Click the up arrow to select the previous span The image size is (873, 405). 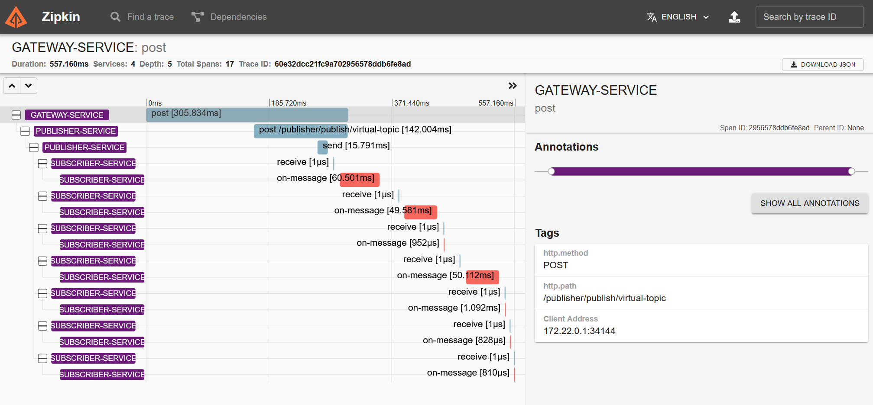12,86
